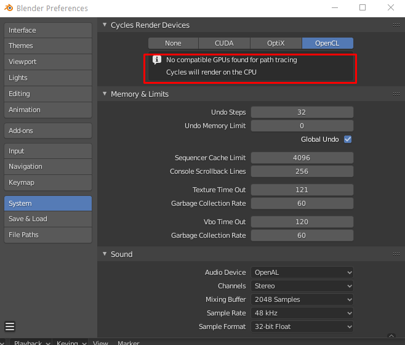Image resolution: width=405 pixels, height=345 pixels.
Task: Collapse the Sound panel
Action: click(105, 254)
